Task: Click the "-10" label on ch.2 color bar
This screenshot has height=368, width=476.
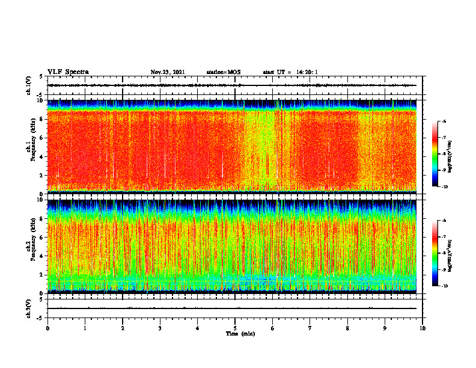Action: tap(444, 286)
